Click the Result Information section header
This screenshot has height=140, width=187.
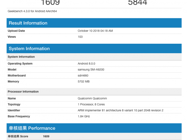28,23
